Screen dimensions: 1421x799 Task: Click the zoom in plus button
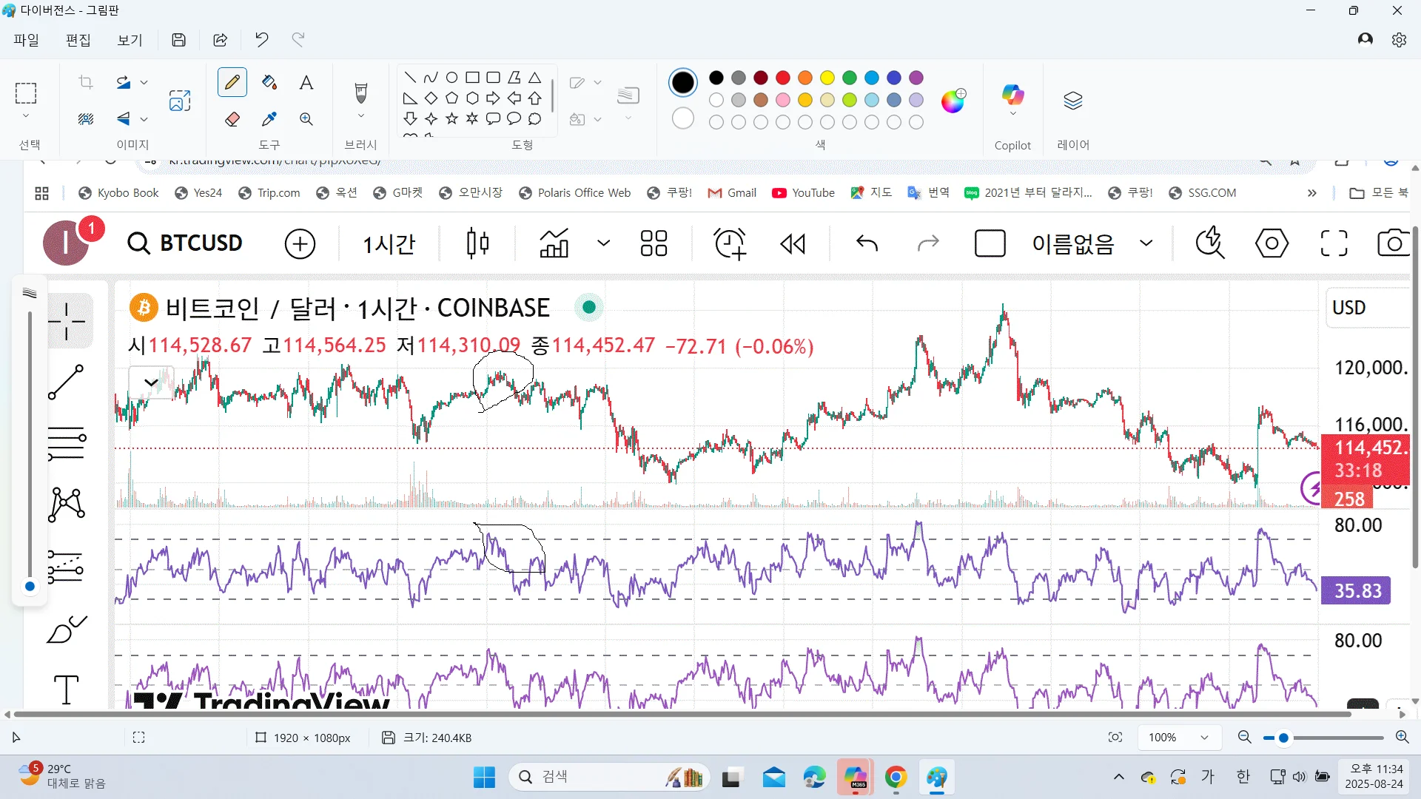coord(1402,738)
